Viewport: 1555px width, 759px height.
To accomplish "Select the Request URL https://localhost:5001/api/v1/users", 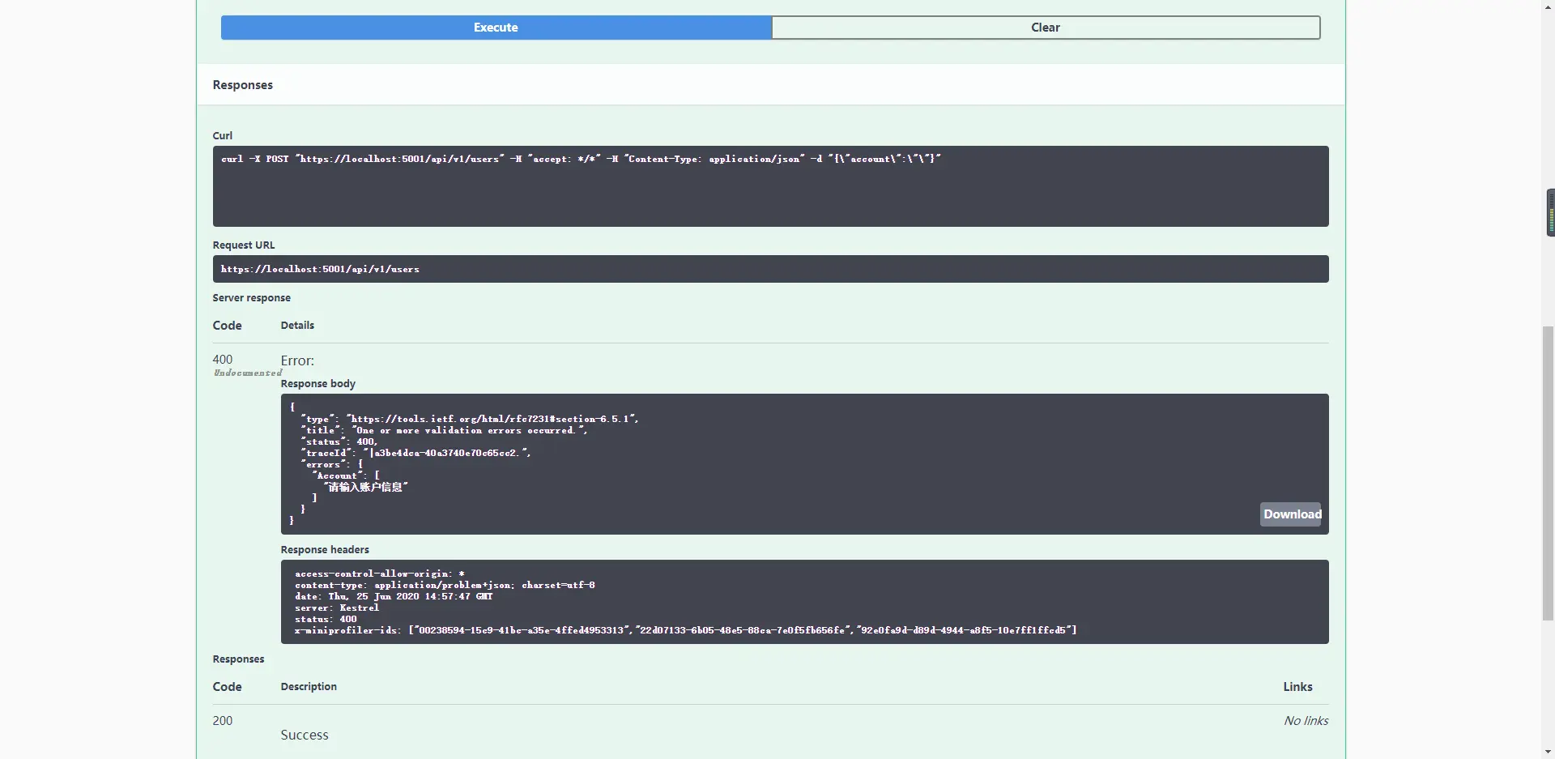I will coord(320,269).
